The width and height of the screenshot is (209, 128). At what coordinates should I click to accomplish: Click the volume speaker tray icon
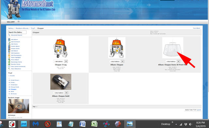(x=191, y=124)
